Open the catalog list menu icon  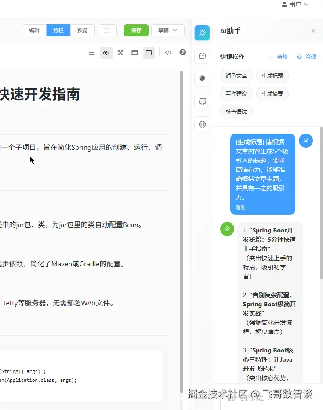pyautogui.click(x=92, y=53)
